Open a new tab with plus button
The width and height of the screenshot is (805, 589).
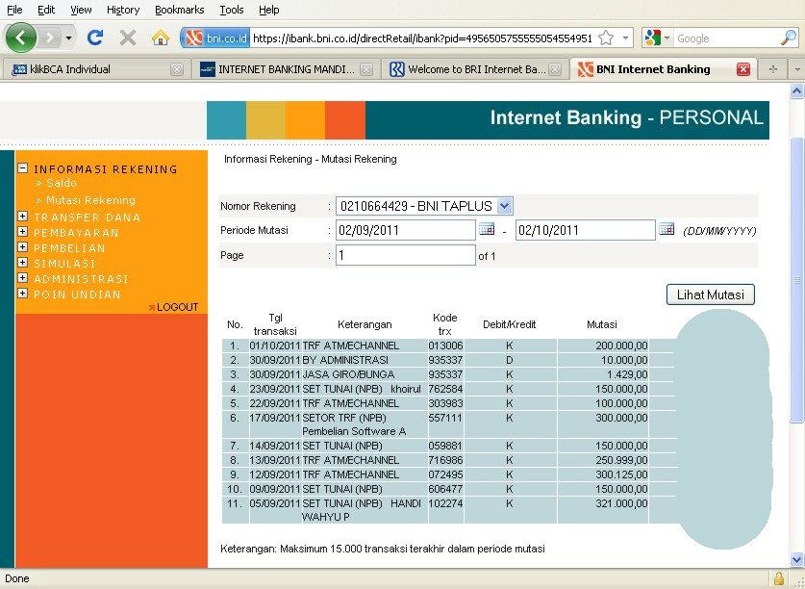point(772,69)
